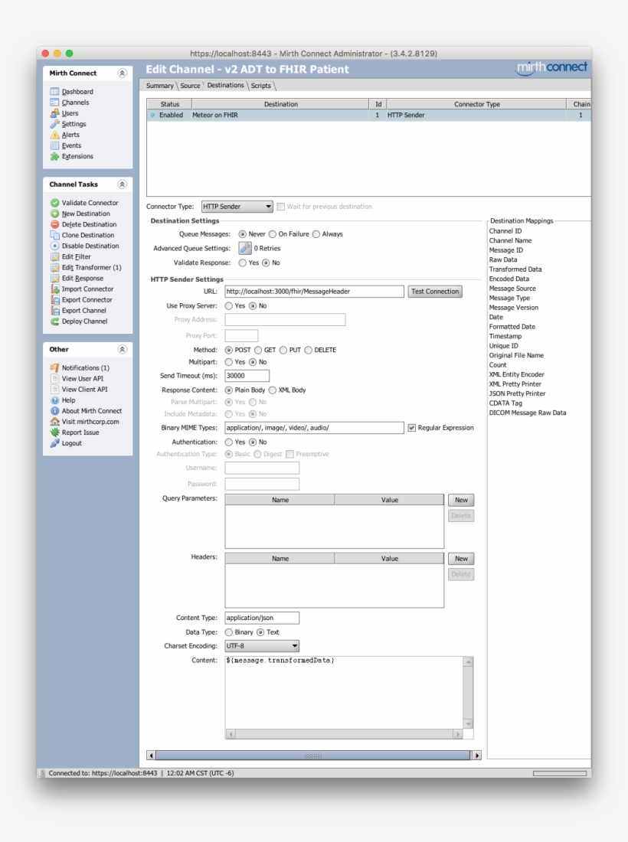Uncheck Regular Expression for Binary MIME Types
The image size is (628, 842).
[412, 428]
